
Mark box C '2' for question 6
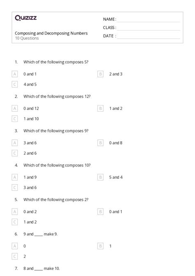pos(14,256)
